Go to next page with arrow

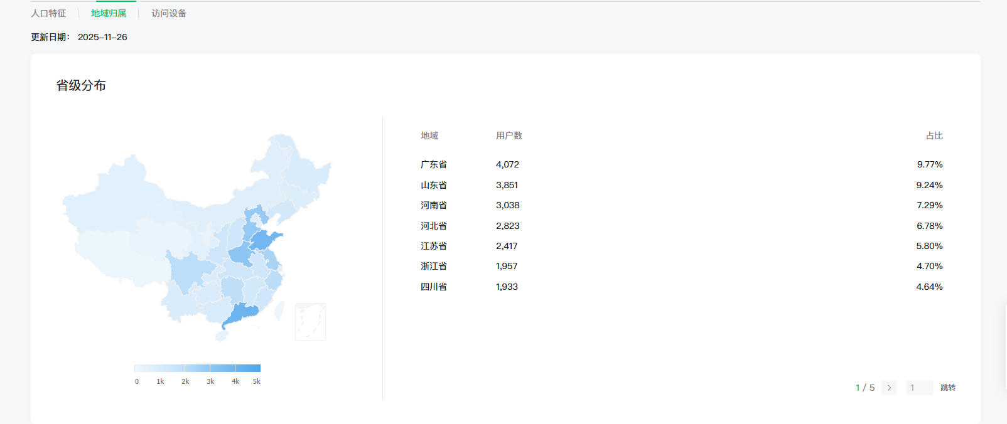tap(889, 388)
